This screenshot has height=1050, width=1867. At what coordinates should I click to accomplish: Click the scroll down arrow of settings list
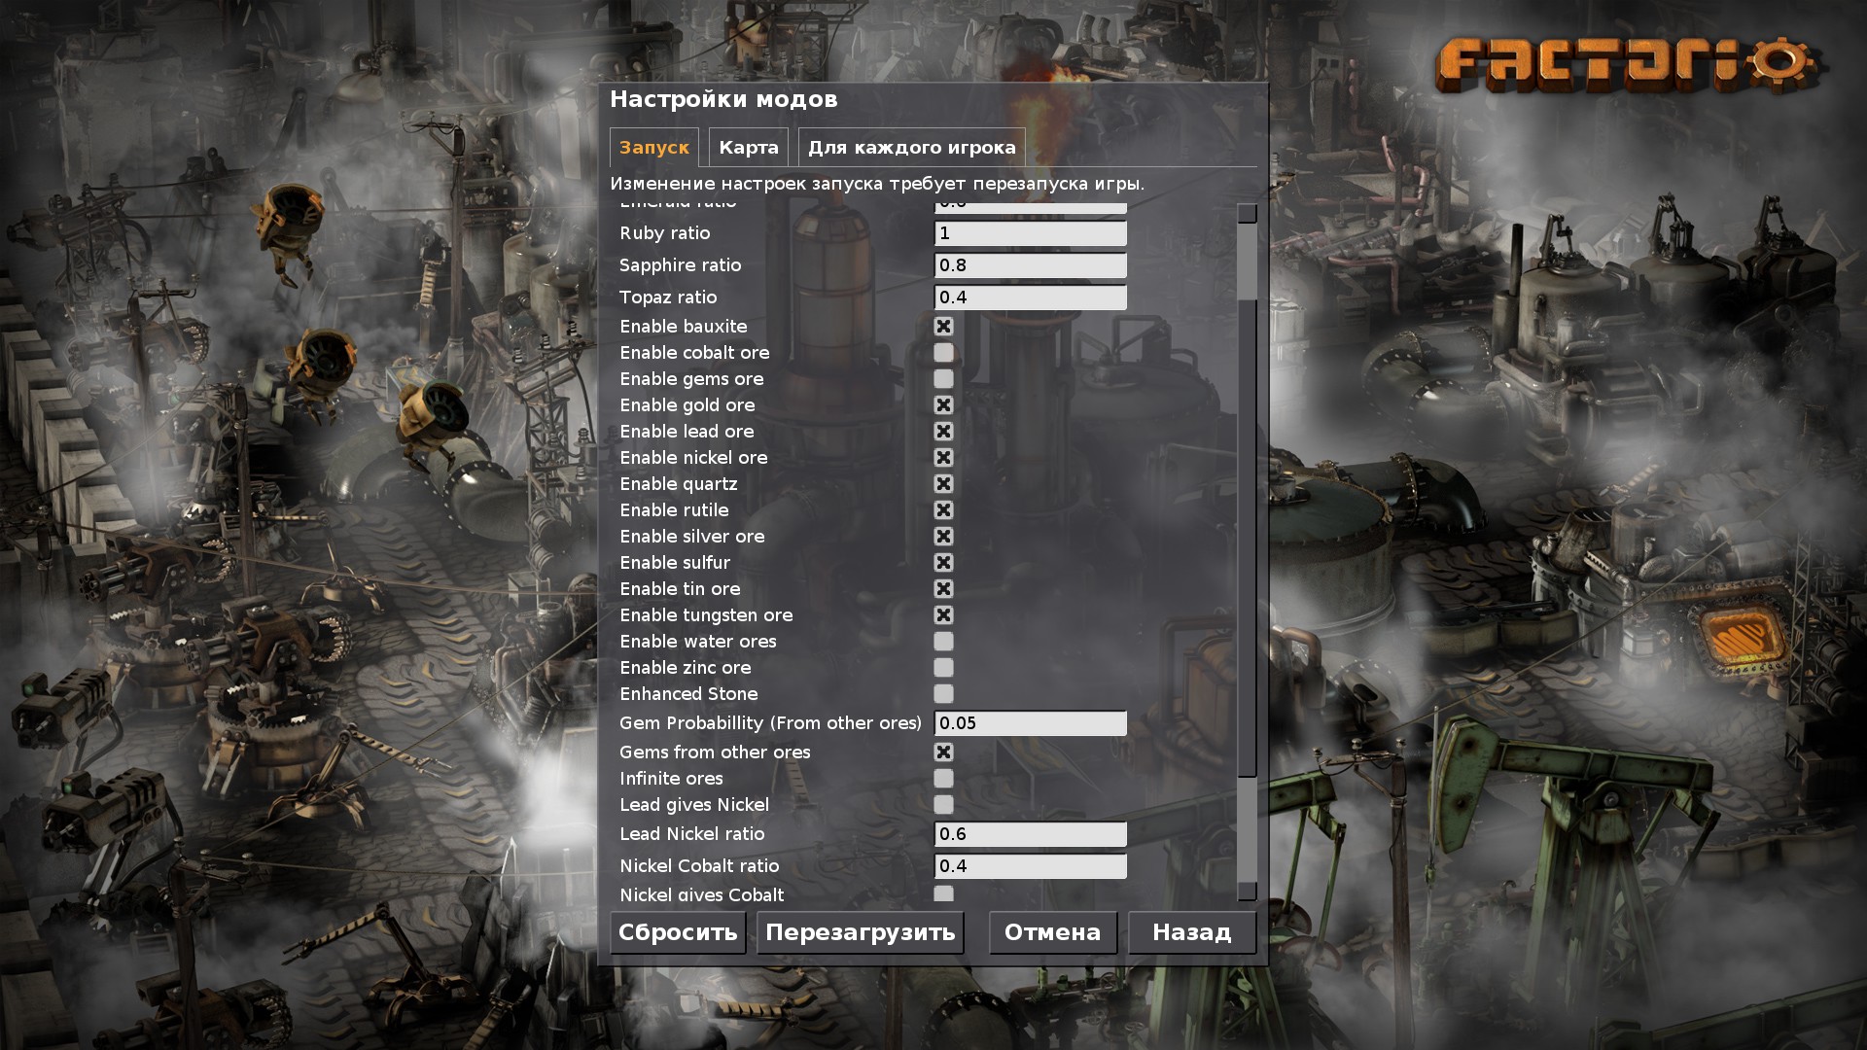pyautogui.click(x=1247, y=892)
